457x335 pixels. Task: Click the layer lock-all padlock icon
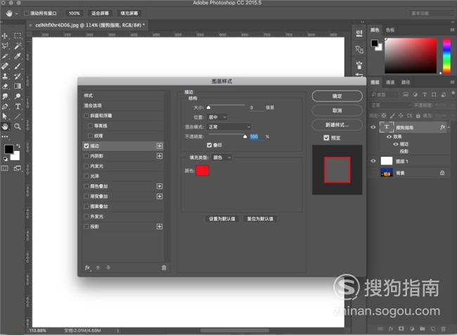pyautogui.click(x=418, y=116)
